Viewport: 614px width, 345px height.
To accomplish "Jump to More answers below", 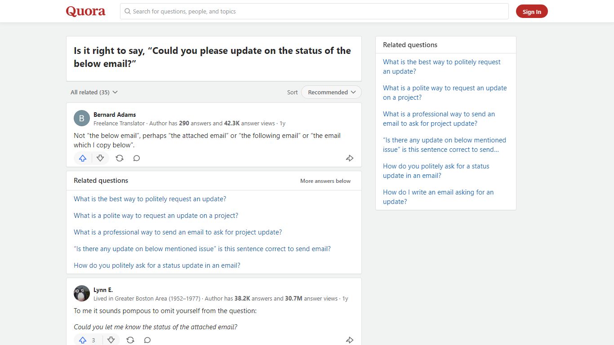I will 325,181.
